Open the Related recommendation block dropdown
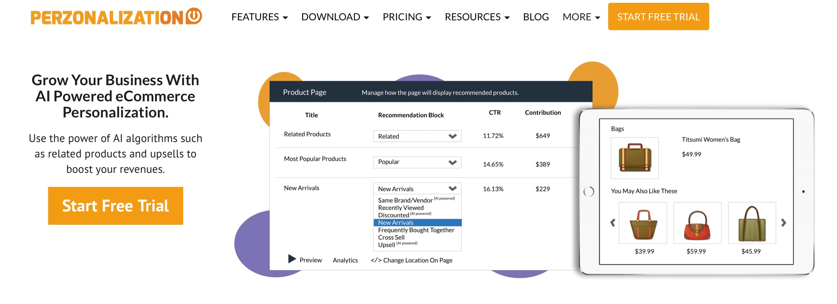Image resolution: width=837 pixels, height=304 pixels. [417, 136]
